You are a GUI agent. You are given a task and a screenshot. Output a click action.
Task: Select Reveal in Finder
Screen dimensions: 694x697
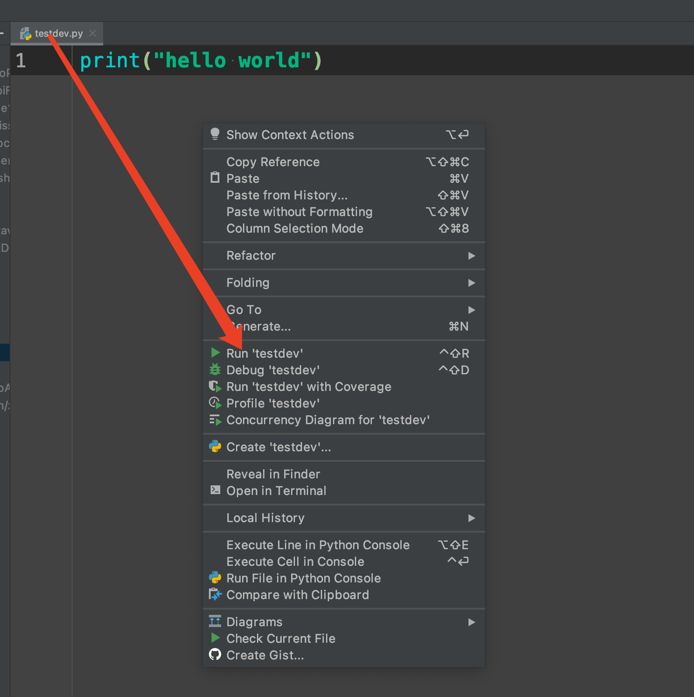(273, 474)
